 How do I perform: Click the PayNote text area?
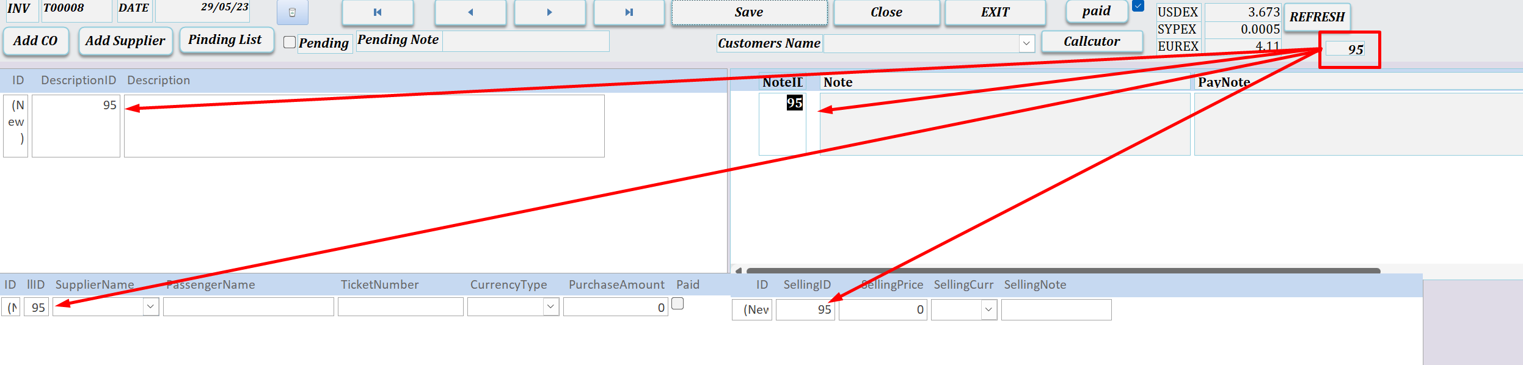click(x=1359, y=124)
